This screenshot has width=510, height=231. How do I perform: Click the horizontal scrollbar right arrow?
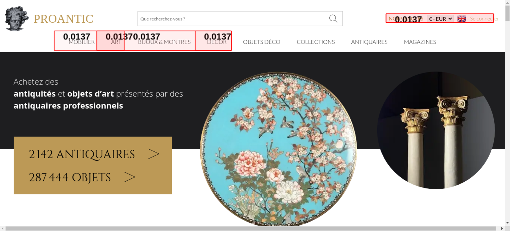502,228
